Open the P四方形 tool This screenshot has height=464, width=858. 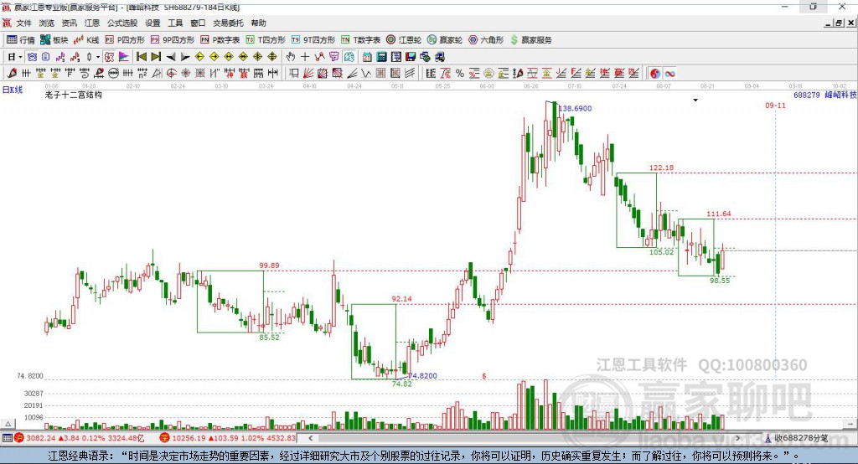125,40
